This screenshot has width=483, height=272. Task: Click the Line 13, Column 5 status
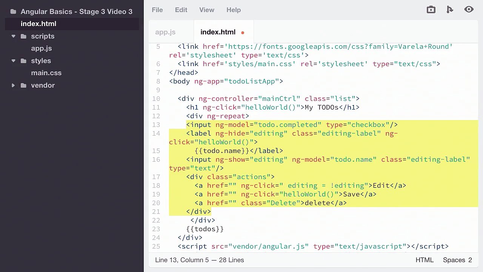182,260
